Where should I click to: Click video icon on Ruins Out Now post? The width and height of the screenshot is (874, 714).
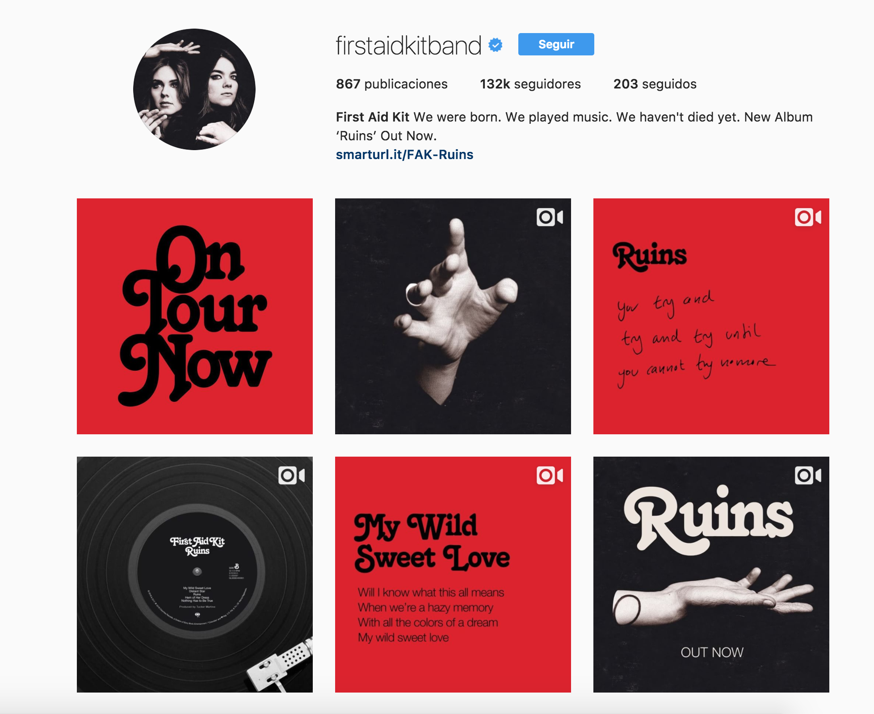808,476
